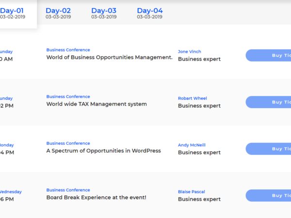The height and width of the screenshot is (218, 291).
Task: Open 'Board Break Experience at the event!'
Action: coord(96,197)
